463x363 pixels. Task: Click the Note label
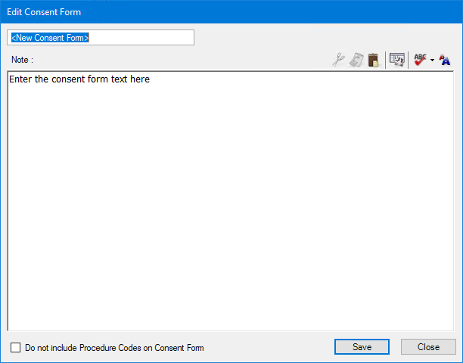coord(22,59)
